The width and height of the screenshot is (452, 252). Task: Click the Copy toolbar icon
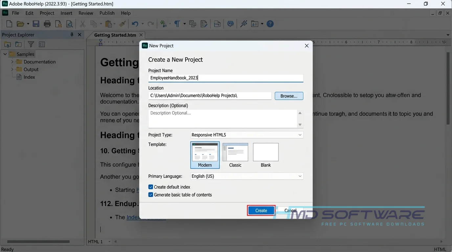pos(94,24)
